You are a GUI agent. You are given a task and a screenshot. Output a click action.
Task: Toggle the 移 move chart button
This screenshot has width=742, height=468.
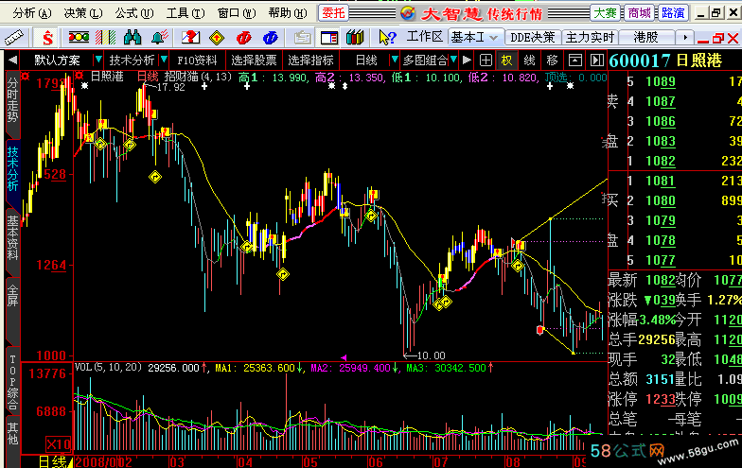[x=552, y=60]
